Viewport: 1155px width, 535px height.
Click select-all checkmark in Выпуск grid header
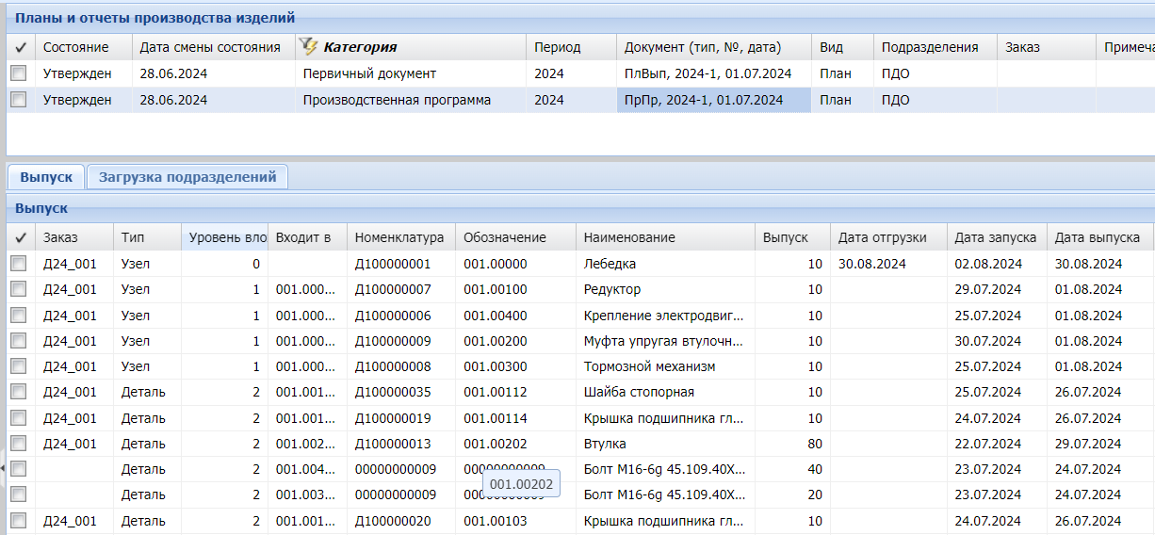pyautogui.click(x=20, y=237)
